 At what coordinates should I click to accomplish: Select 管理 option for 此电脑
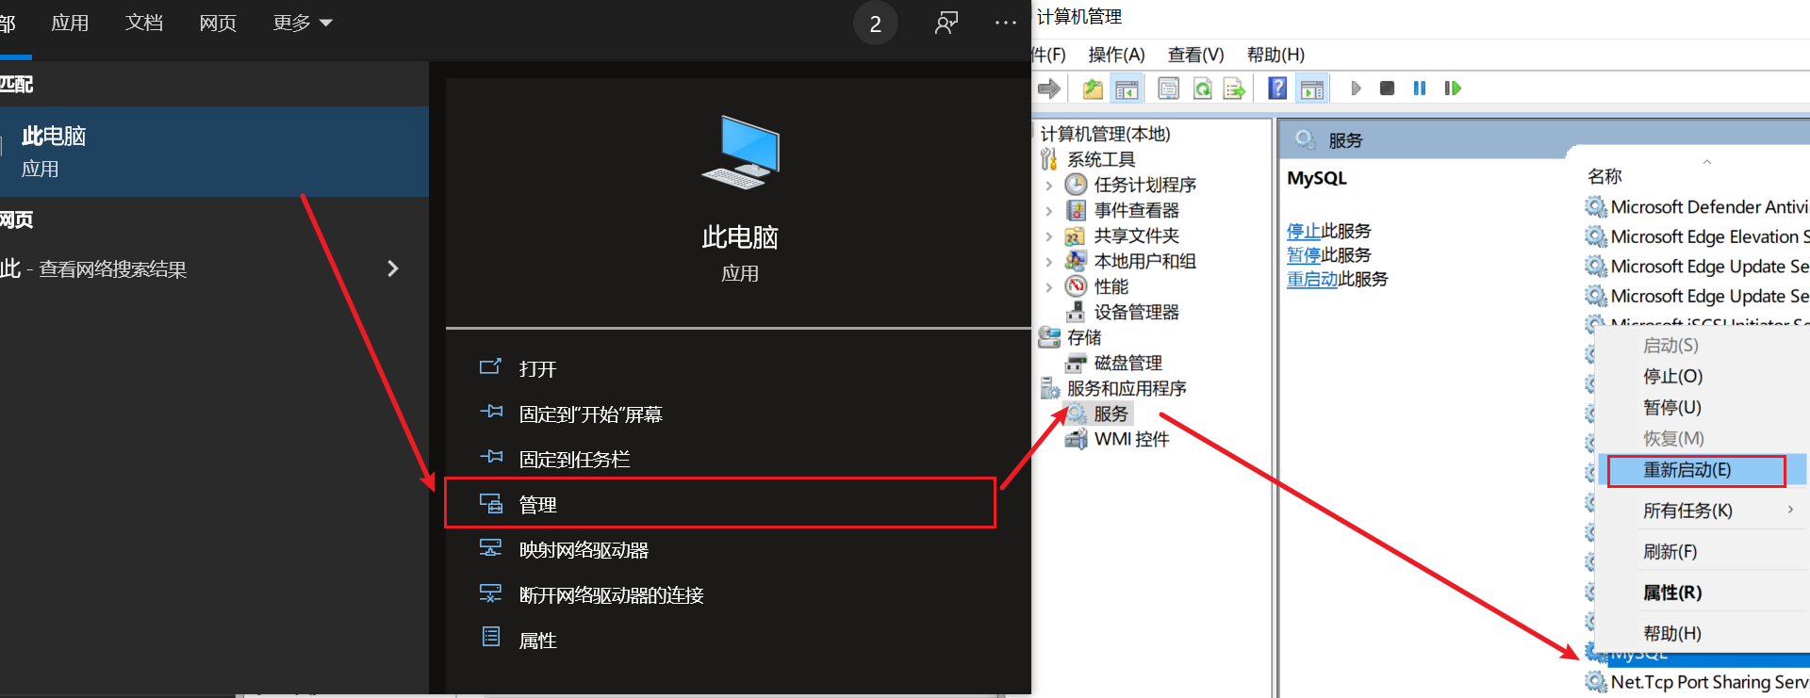pyautogui.click(x=720, y=504)
